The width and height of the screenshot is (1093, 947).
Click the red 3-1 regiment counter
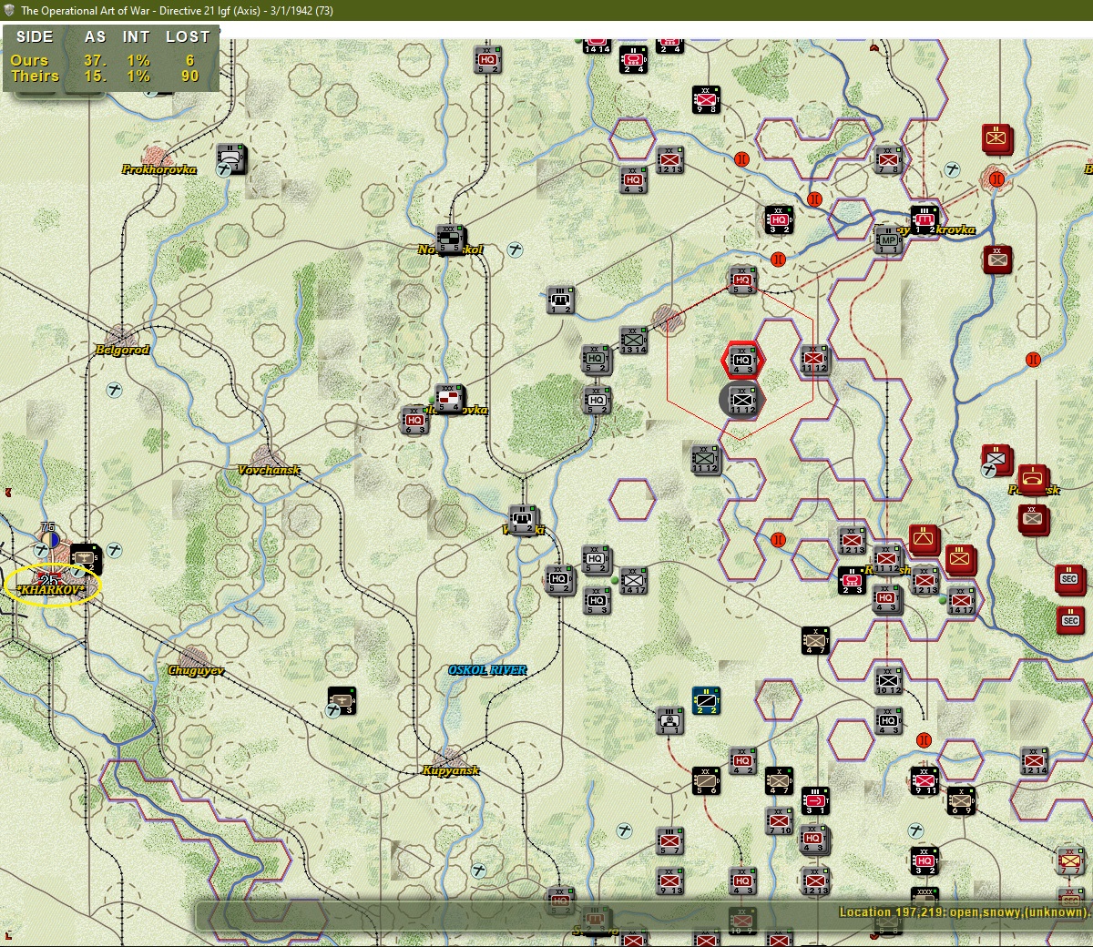(x=815, y=800)
